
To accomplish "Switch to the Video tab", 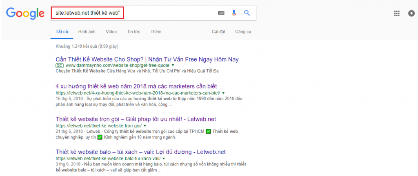I will pos(111,32).
